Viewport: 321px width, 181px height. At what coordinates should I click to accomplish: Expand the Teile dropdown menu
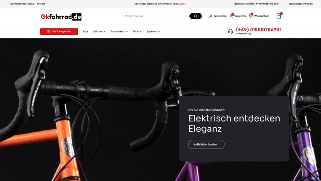point(137,31)
